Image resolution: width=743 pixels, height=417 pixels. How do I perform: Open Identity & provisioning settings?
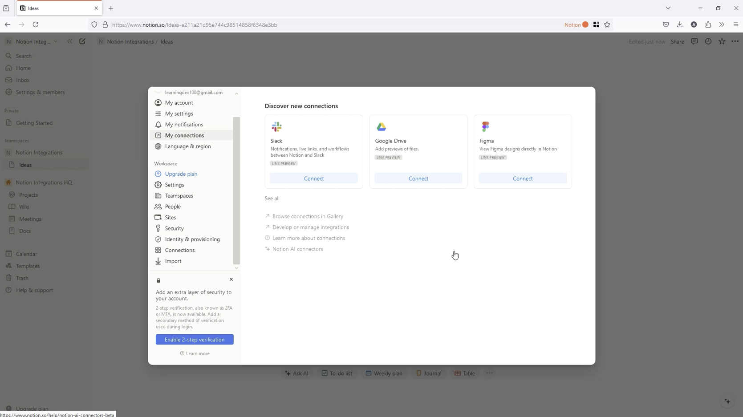coord(191,239)
